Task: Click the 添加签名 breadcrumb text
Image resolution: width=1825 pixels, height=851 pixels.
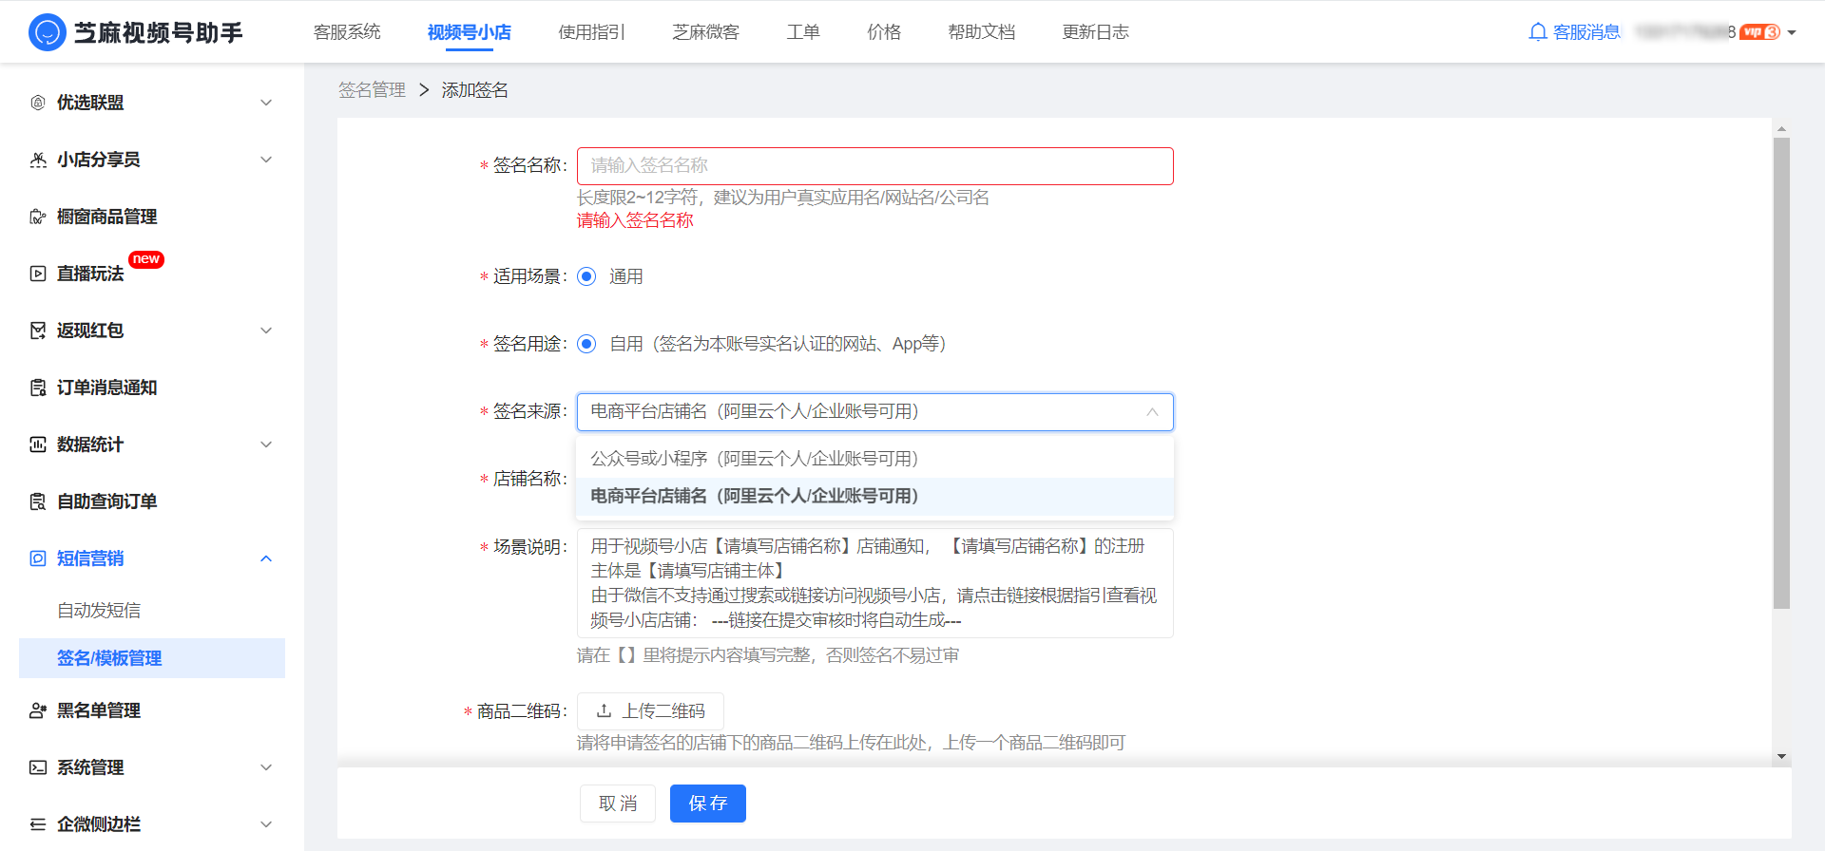Action: [x=475, y=90]
